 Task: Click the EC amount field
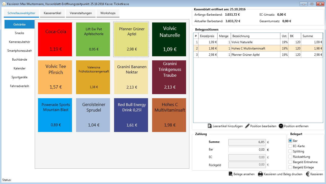[x=247, y=157]
